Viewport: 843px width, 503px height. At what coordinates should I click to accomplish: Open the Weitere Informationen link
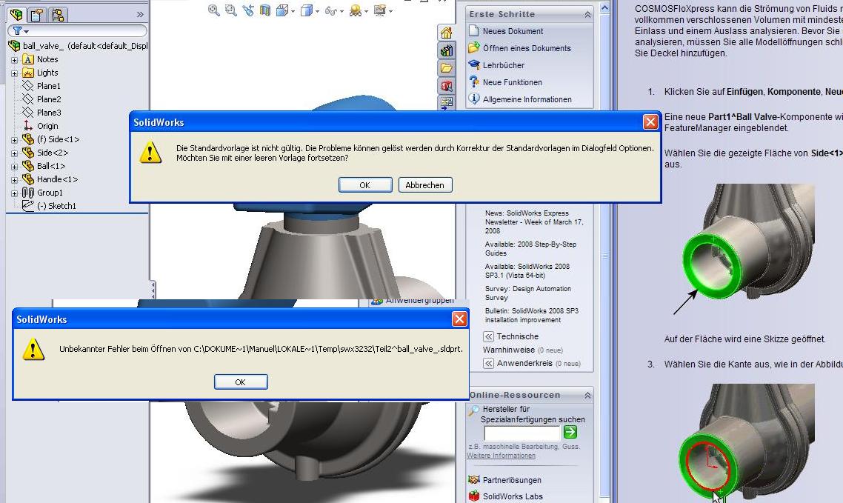[501, 456]
